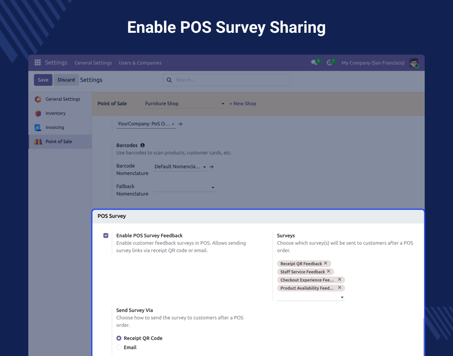
Task: Open the General Settings top menu
Action: pos(93,63)
